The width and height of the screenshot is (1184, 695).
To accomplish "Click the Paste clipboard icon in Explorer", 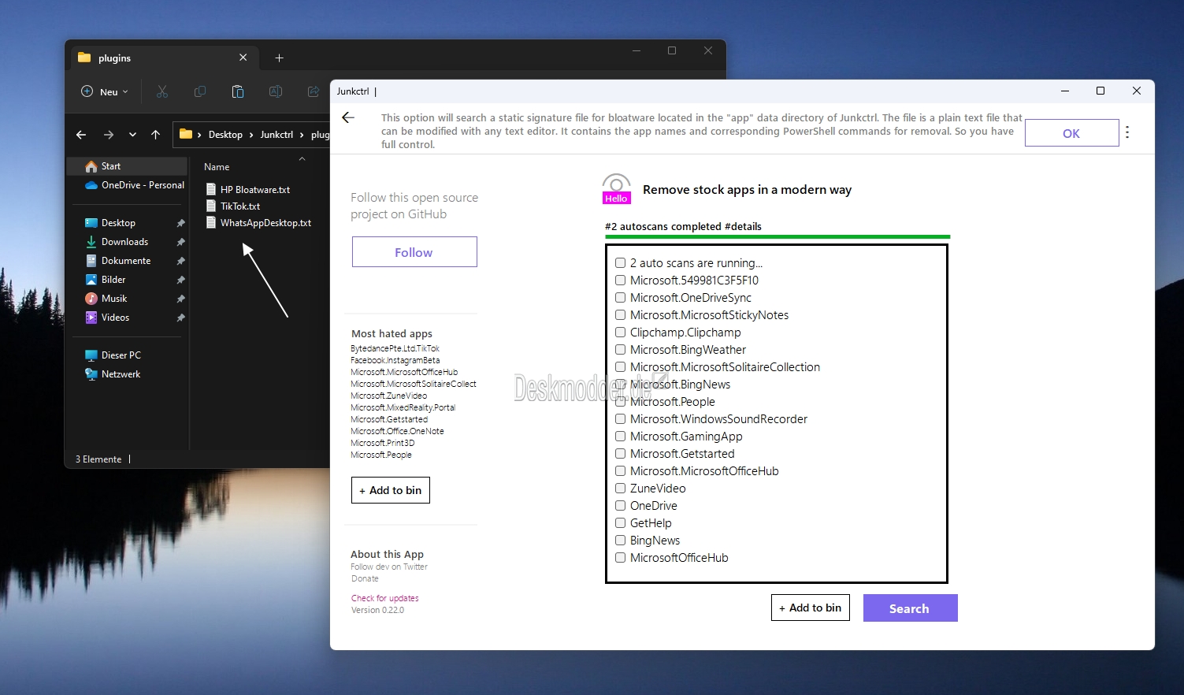I will tap(238, 92).
